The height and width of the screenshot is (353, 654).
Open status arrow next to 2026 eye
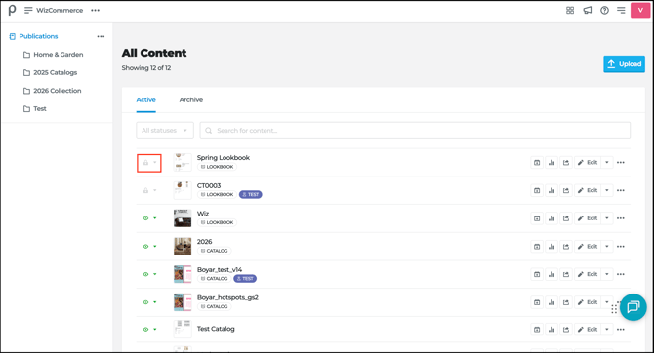pyautogui.click(x=155, y=247)
